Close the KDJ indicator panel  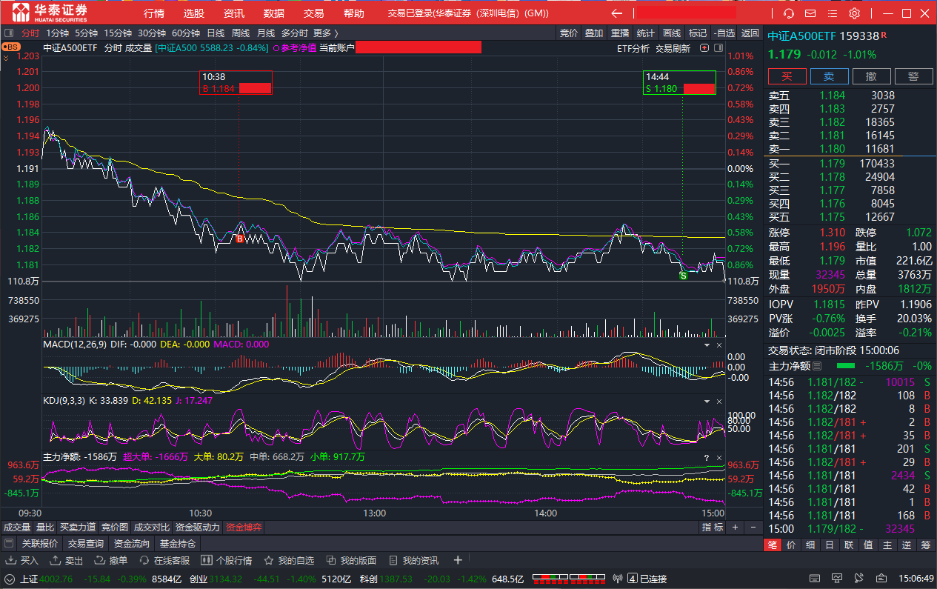click(x=718, y=401)
